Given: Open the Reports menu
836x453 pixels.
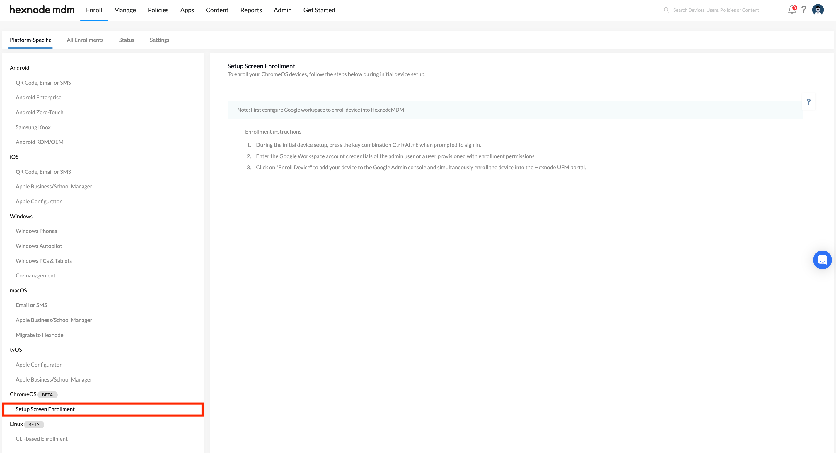Looking at the screenshot, I should click(251, 10).
